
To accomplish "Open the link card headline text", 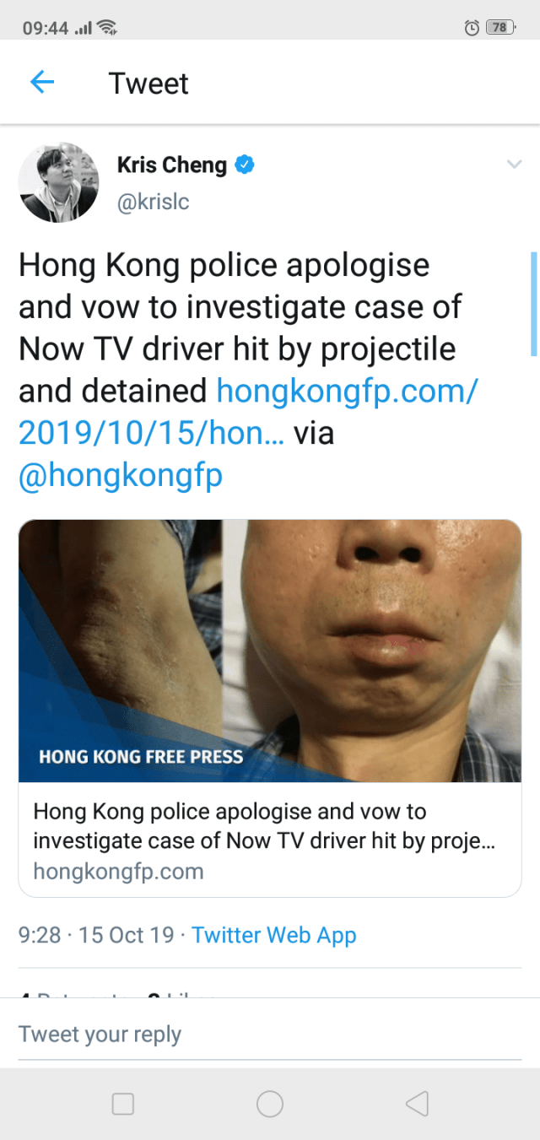I will click(x=264, y=826).
